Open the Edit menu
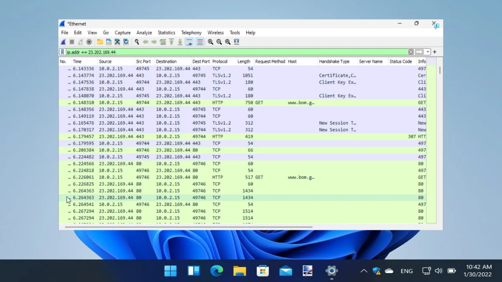Screen dimensions: 502x282 click(78, 33)
